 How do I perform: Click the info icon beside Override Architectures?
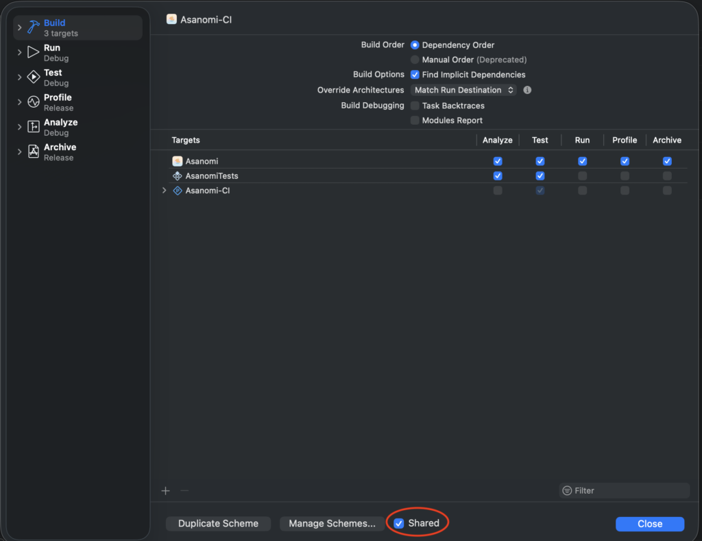tap(527, 90)
